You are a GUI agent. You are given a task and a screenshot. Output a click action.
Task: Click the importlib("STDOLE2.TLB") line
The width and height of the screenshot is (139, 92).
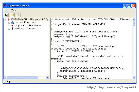tap(75, 51)
